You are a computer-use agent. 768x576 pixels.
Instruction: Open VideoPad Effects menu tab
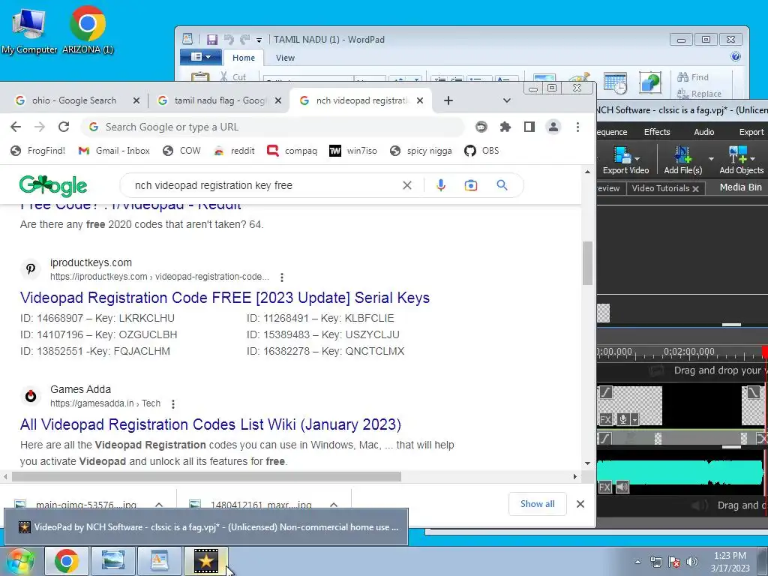[657, 132]
